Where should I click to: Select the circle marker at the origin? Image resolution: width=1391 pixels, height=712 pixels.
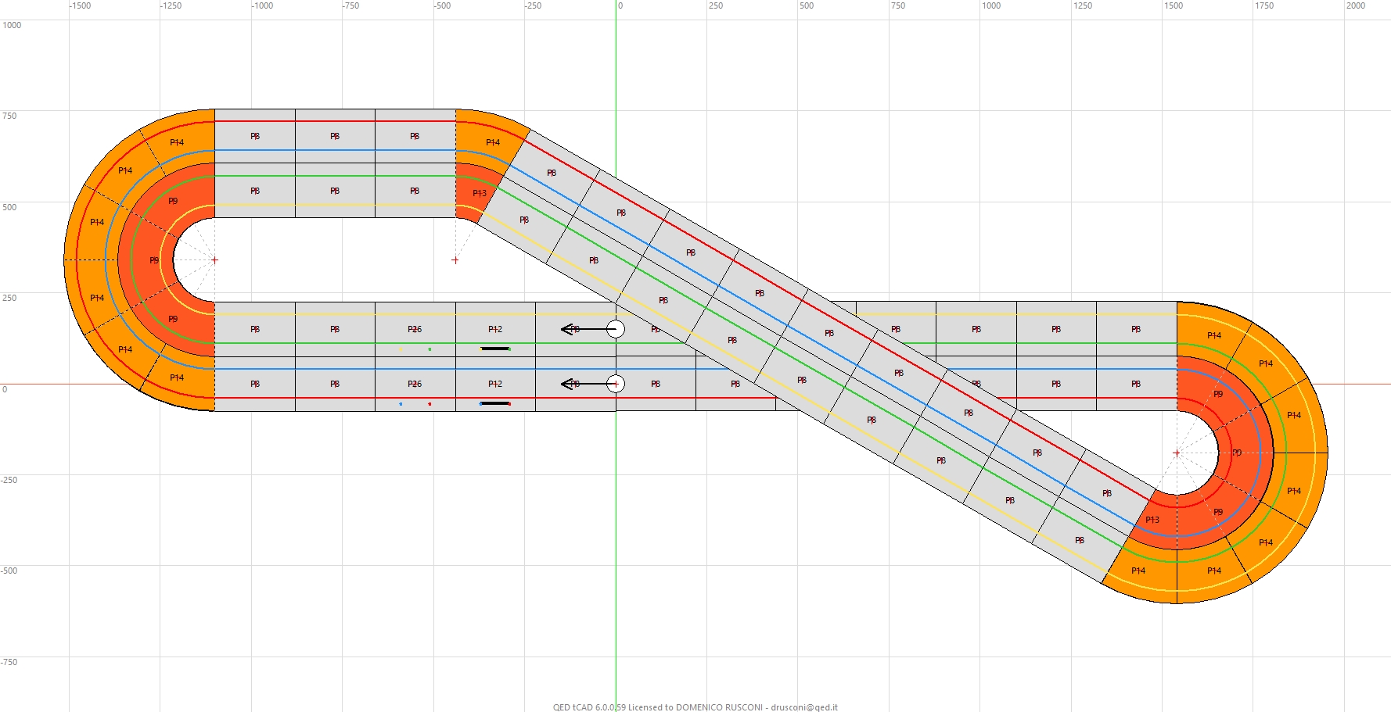[x=616, y=384]
